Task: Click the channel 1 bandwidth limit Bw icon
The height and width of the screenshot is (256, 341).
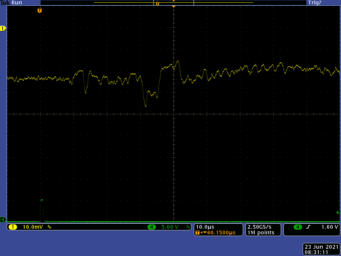Action: 50,227
